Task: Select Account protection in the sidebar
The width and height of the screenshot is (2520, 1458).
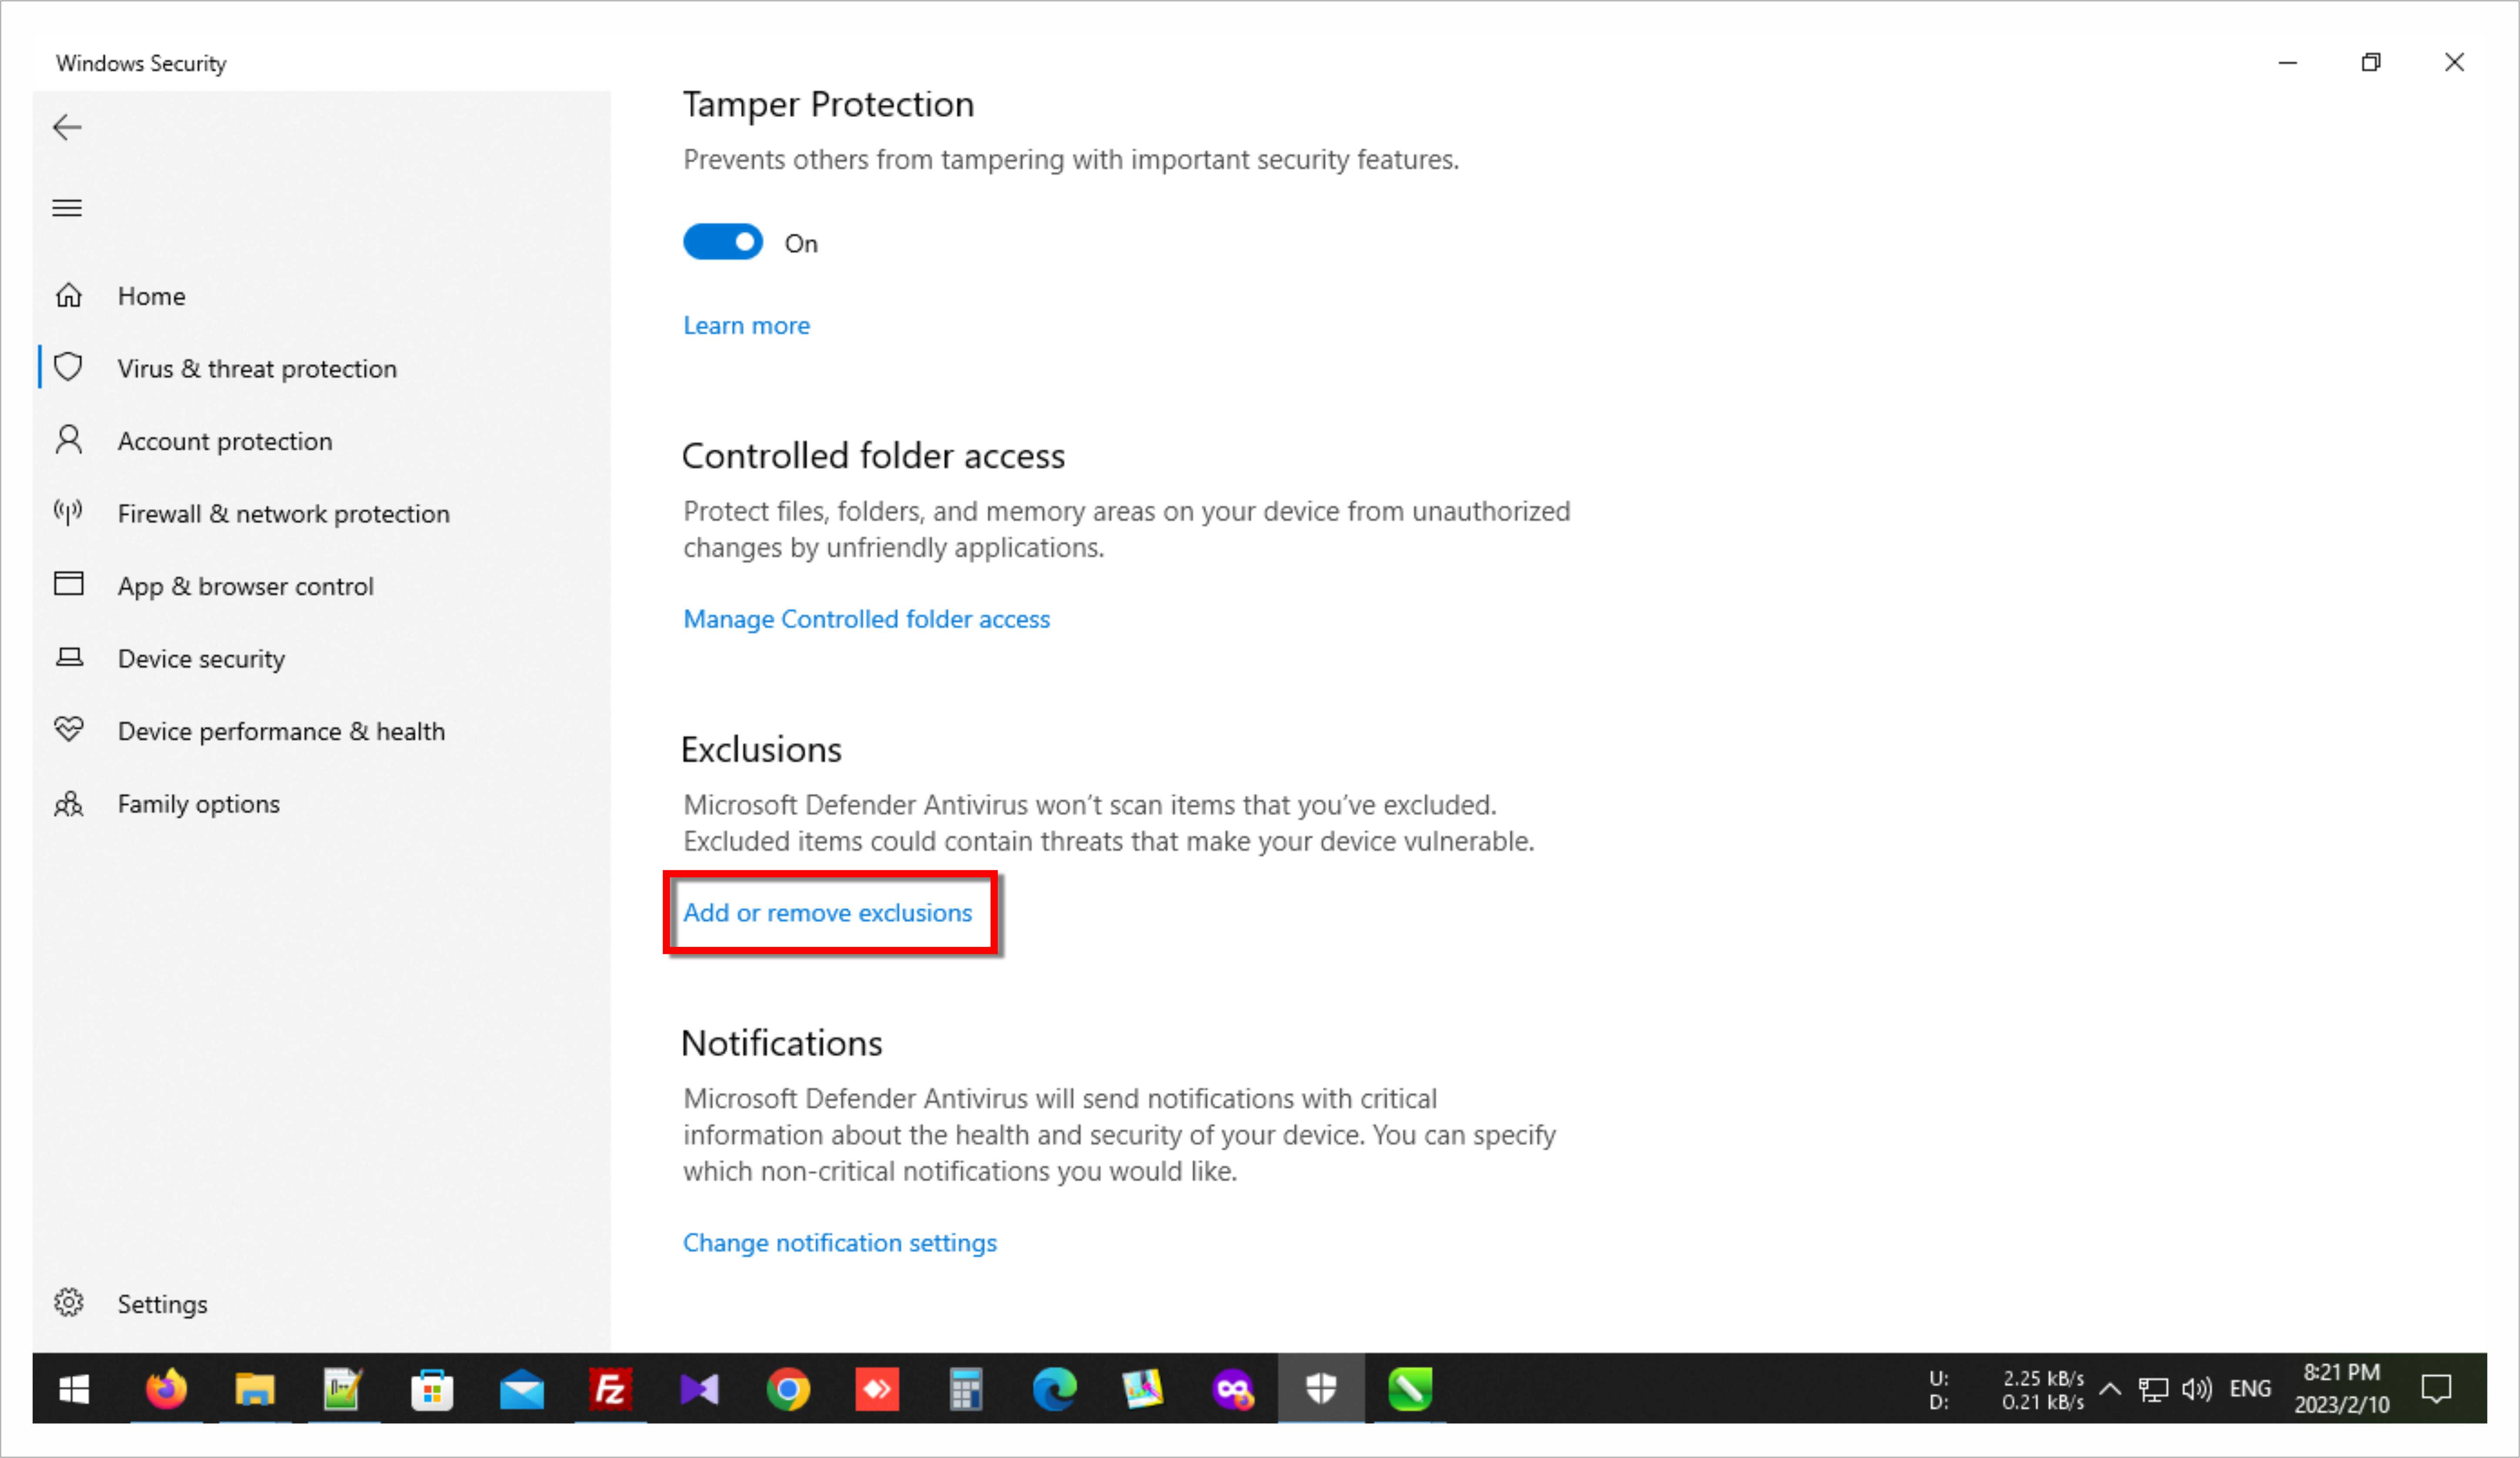Action: point(225,440)
